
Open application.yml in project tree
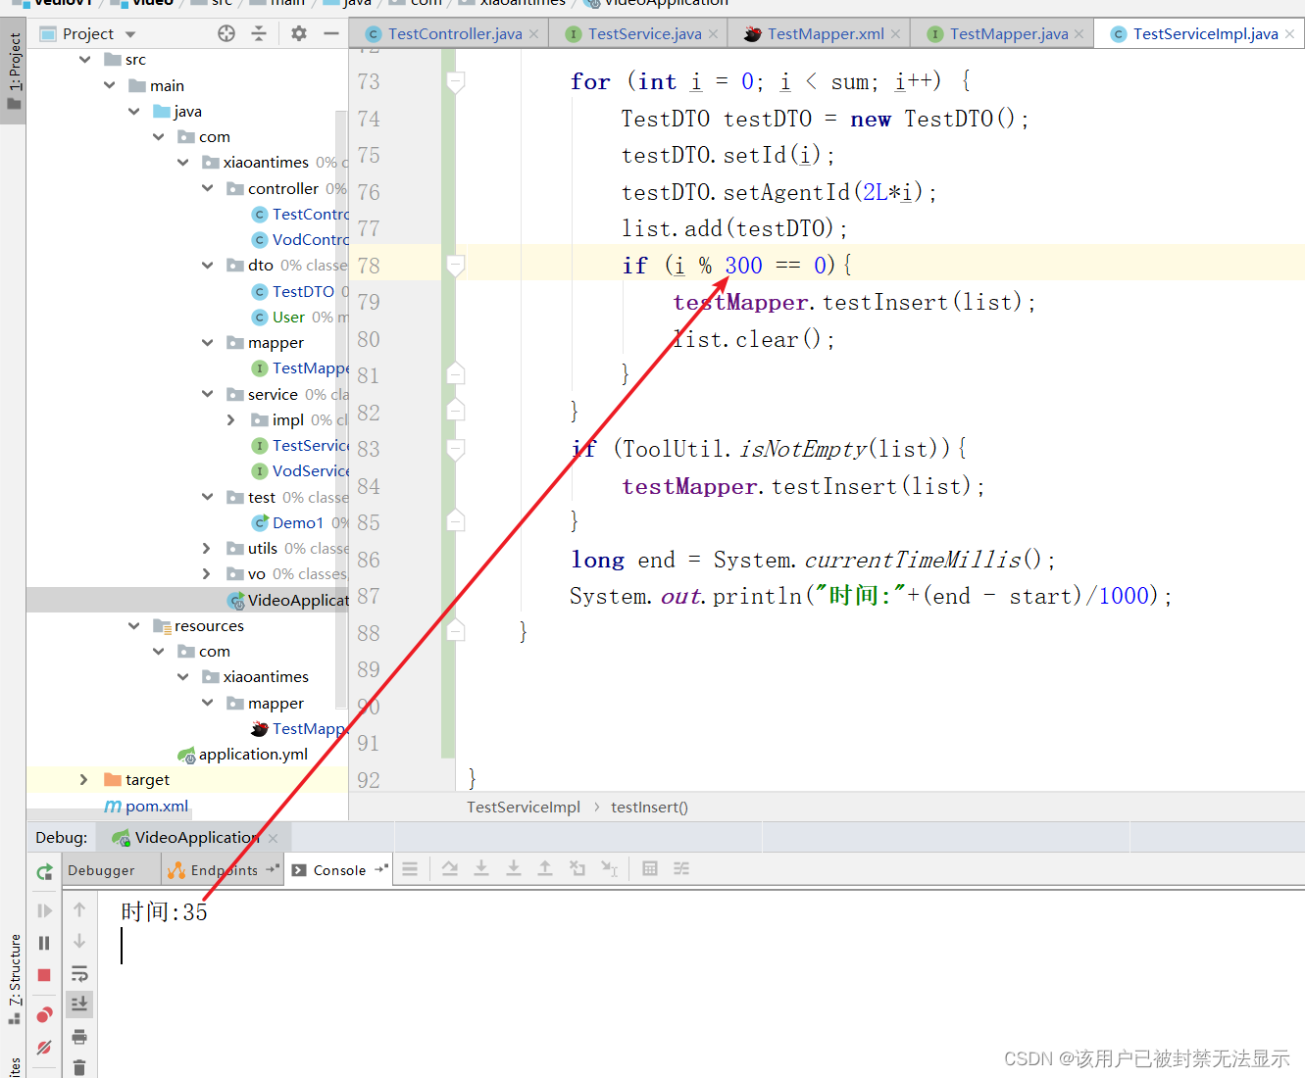coord(253,754)
